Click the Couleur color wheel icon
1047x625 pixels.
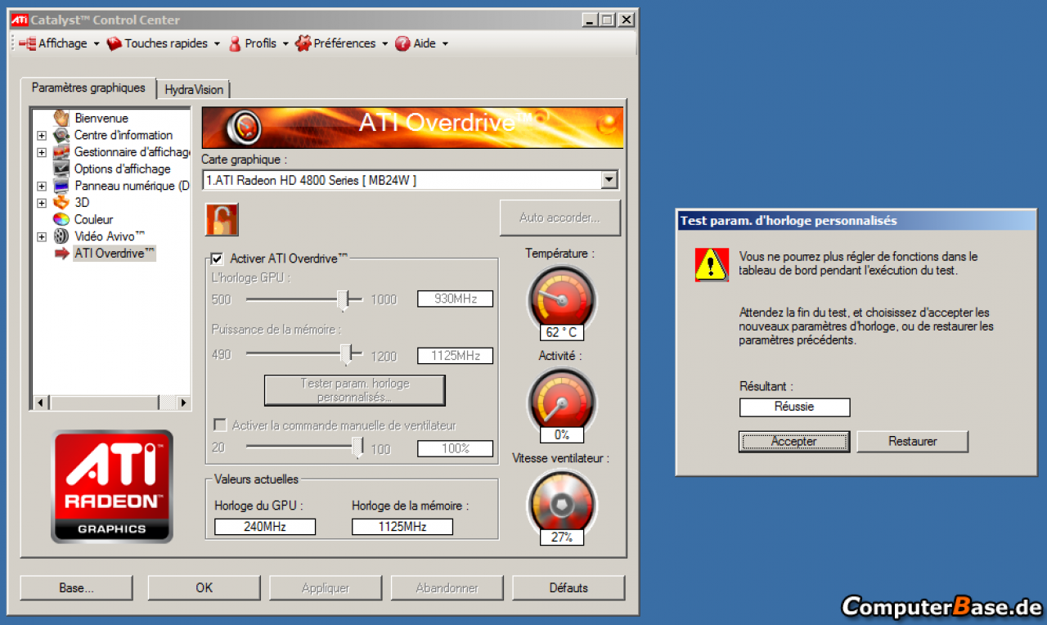(61, 219)
